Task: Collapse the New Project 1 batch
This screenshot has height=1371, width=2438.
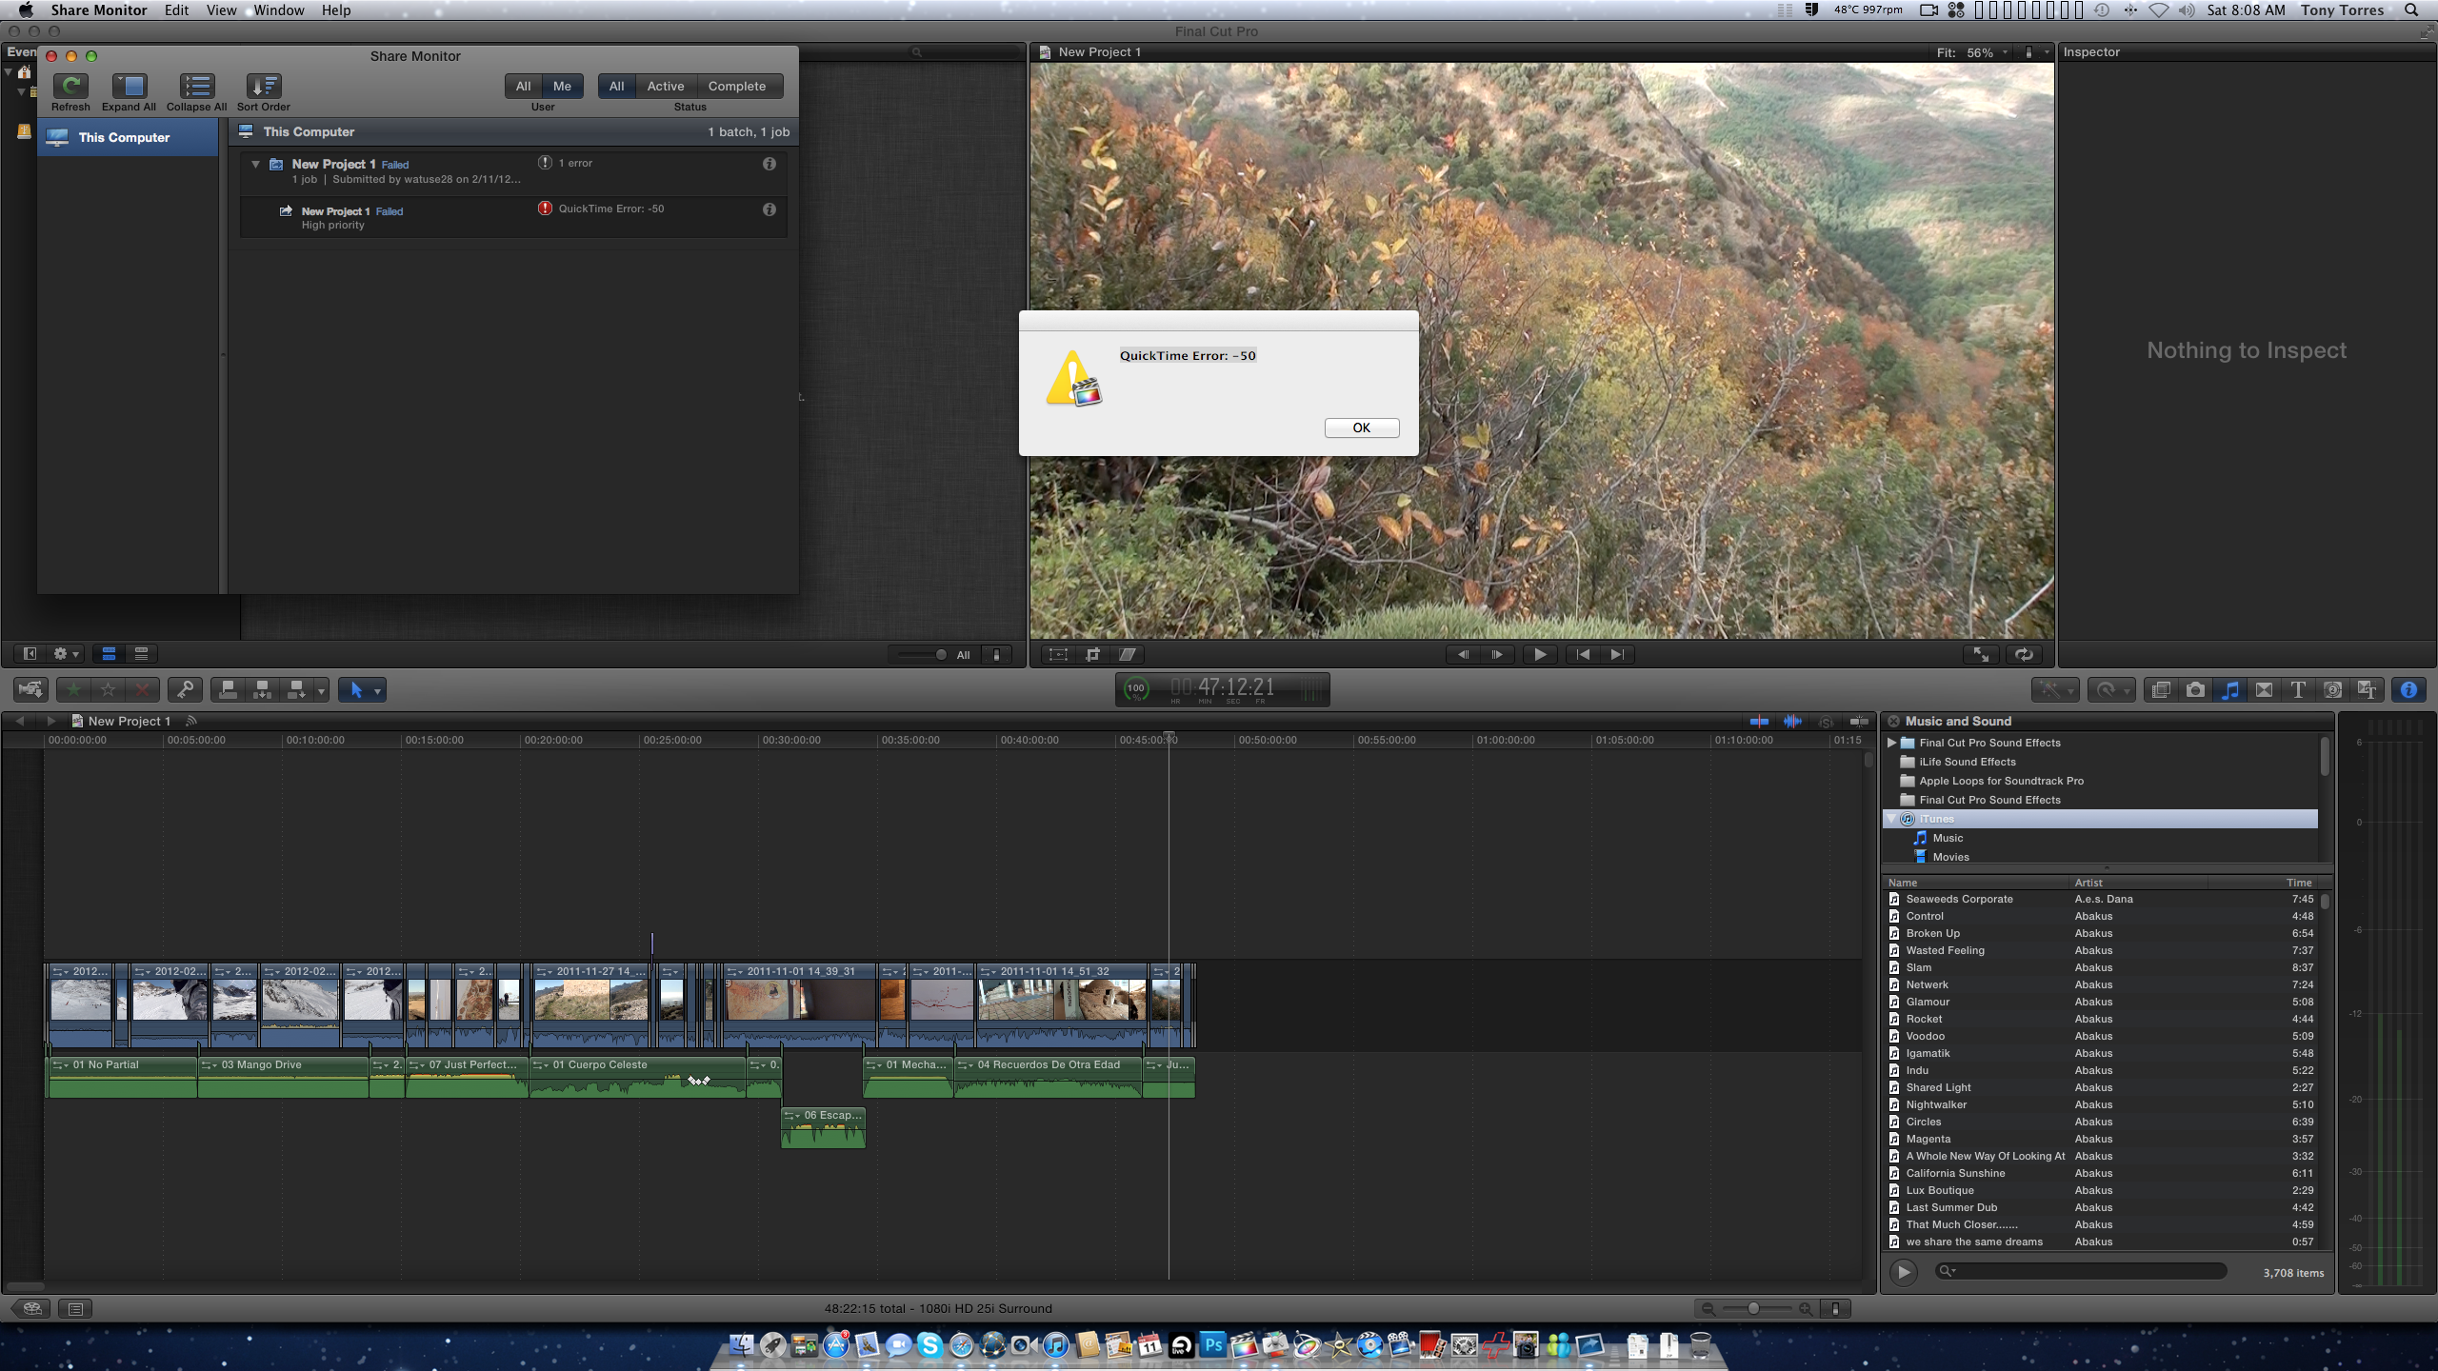Action: tap(255, 164)
